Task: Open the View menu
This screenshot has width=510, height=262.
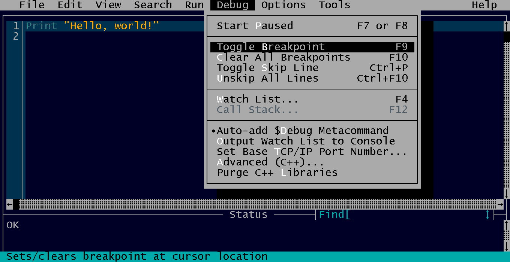Action: point(108,5)
